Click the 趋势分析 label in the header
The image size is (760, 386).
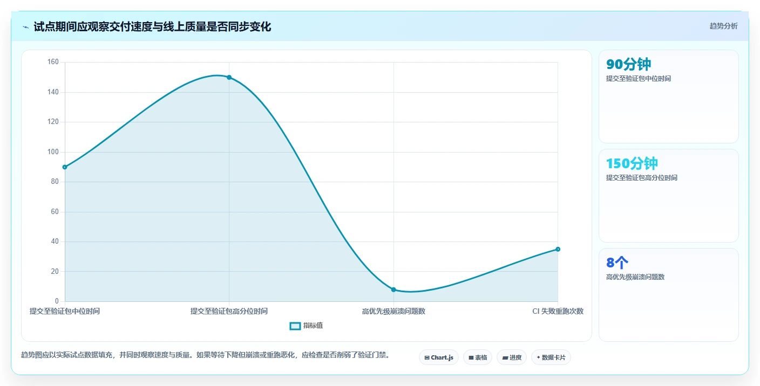tap(723, 26)
